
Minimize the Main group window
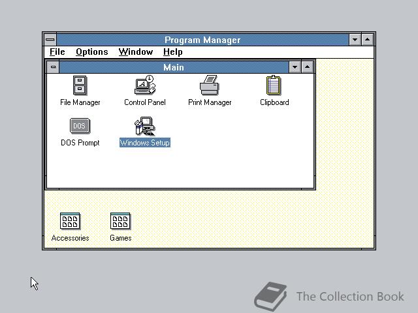click(x=295, y=67)
